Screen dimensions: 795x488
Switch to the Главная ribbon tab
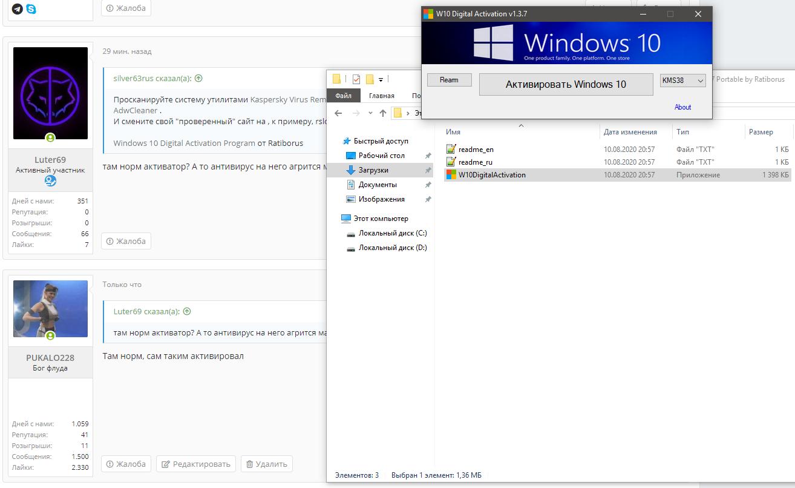pos(382,96)
